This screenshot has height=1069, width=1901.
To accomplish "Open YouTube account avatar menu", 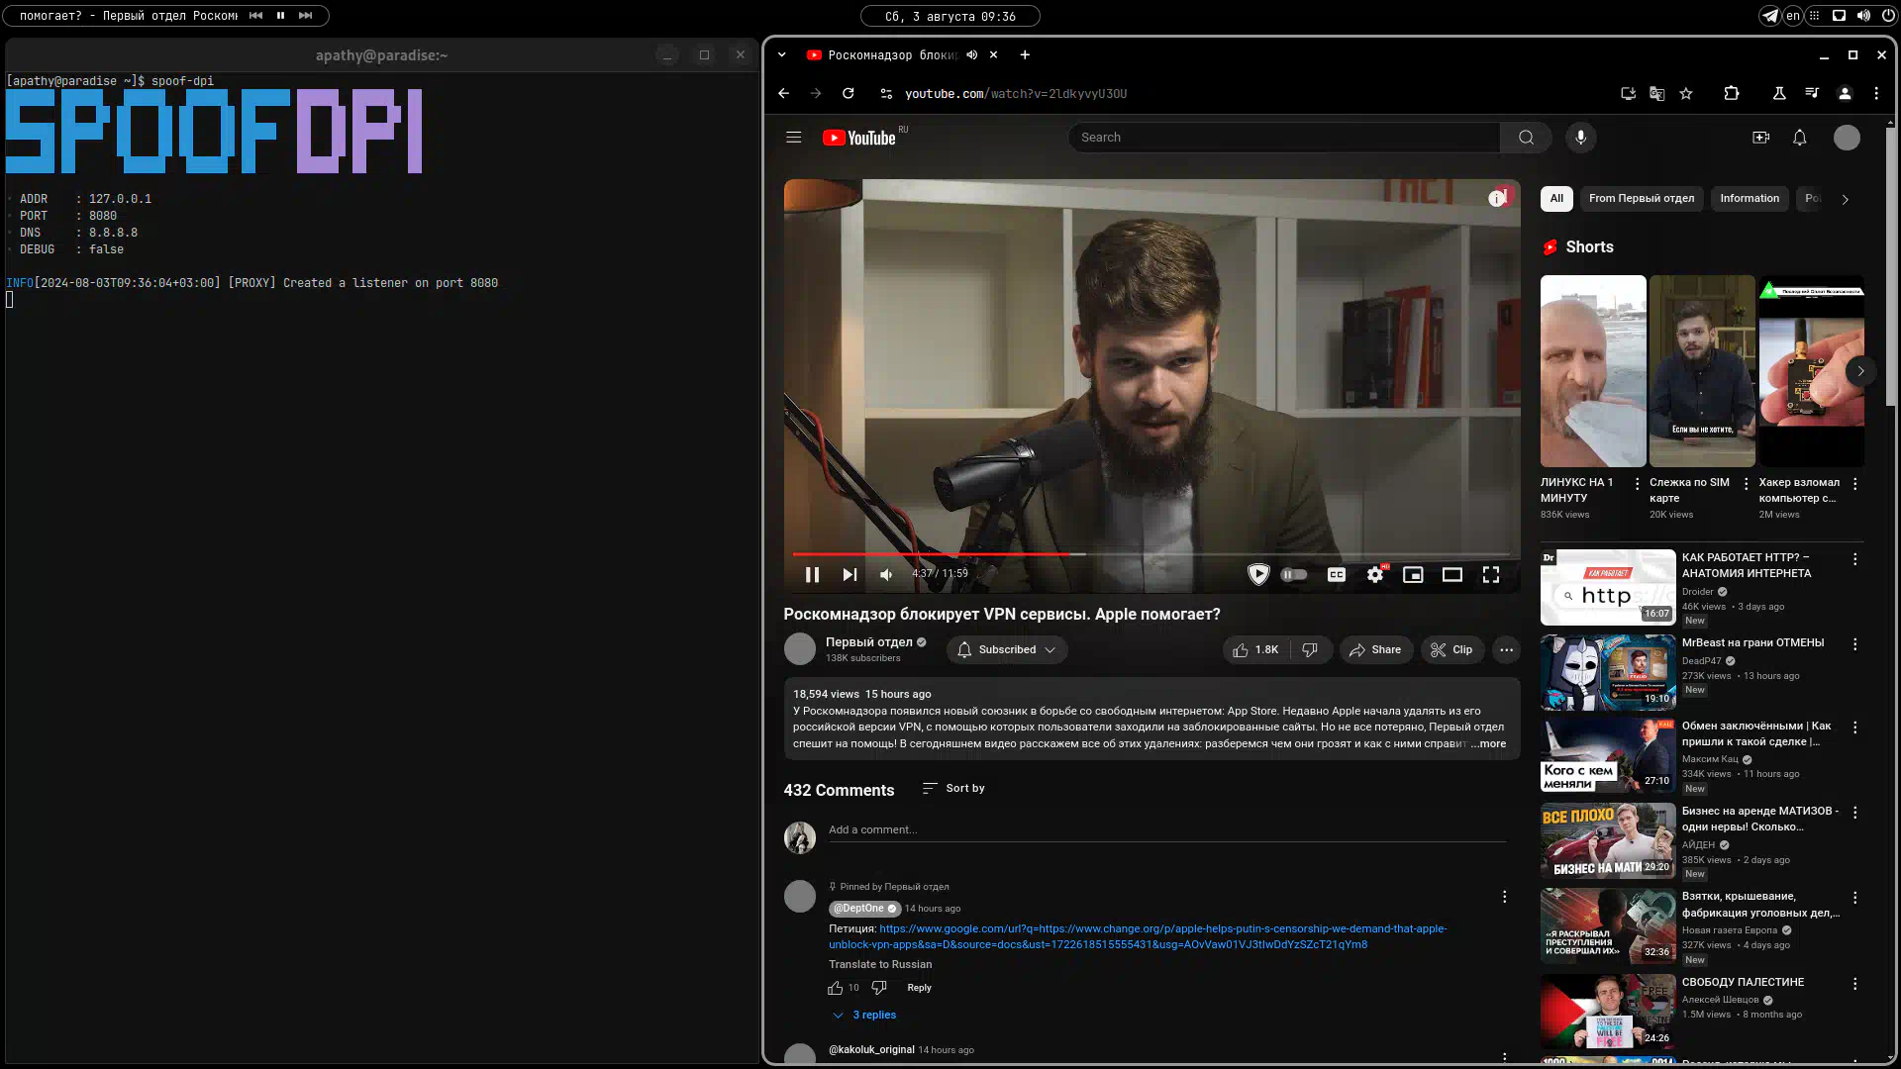I will click(x=1847, y=138).
